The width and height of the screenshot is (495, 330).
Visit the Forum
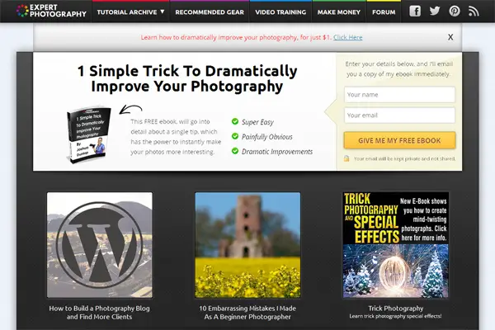click(x=384, y=12)
